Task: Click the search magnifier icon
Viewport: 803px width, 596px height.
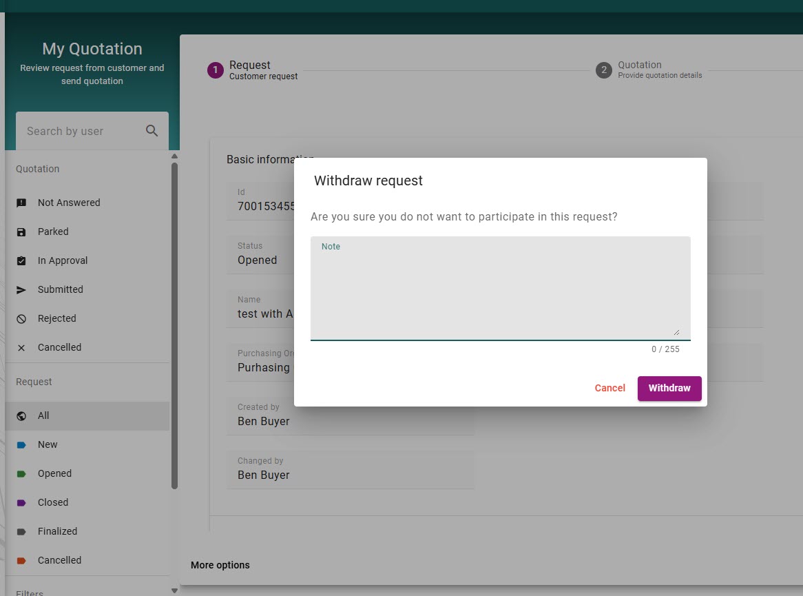Action: [x=152, y=131]
